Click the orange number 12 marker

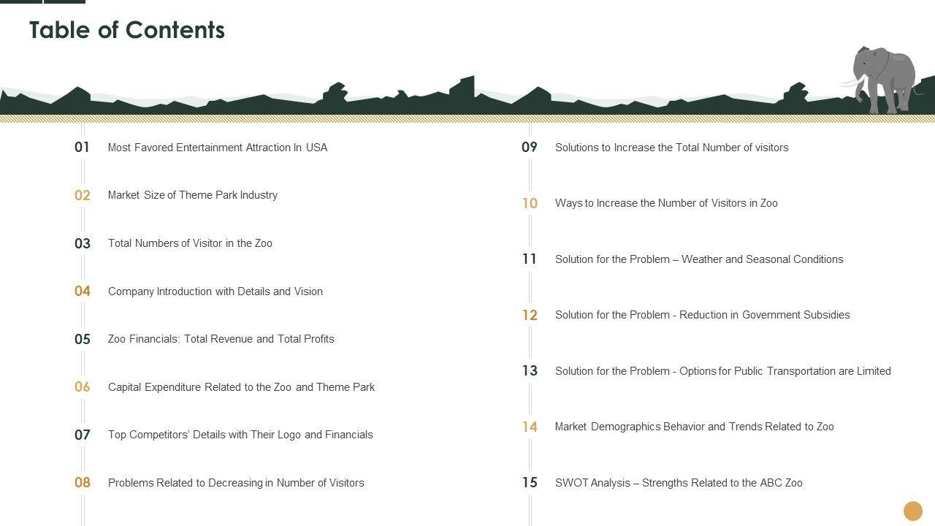coord(530,315)
